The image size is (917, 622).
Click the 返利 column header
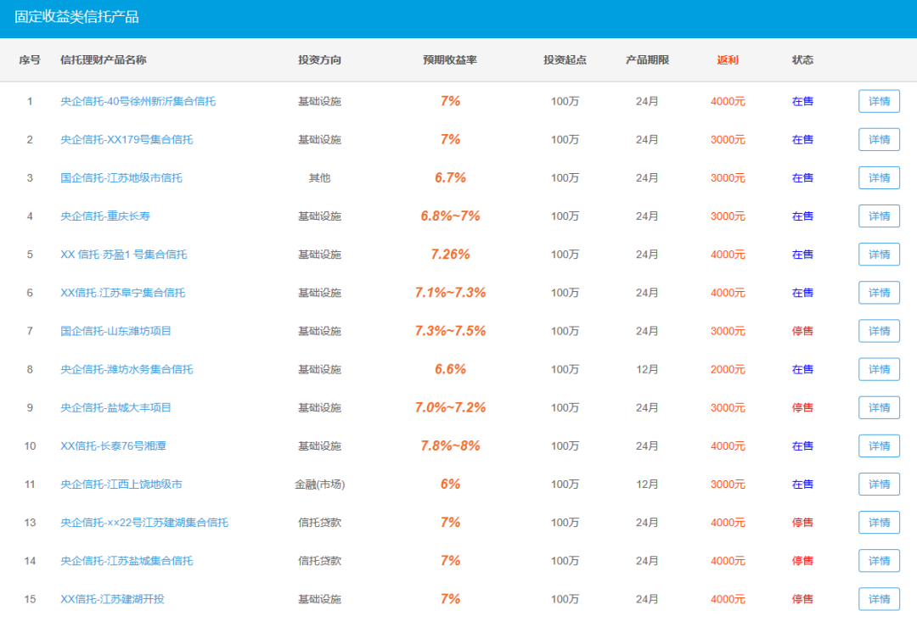(x=728, y=59)
